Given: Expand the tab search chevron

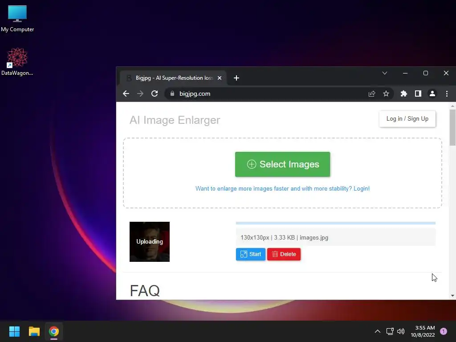Looking at the screenshot, I should pos(385,73).
